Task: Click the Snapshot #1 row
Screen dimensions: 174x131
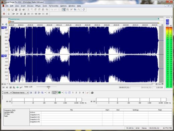Action: coord(101,115)
